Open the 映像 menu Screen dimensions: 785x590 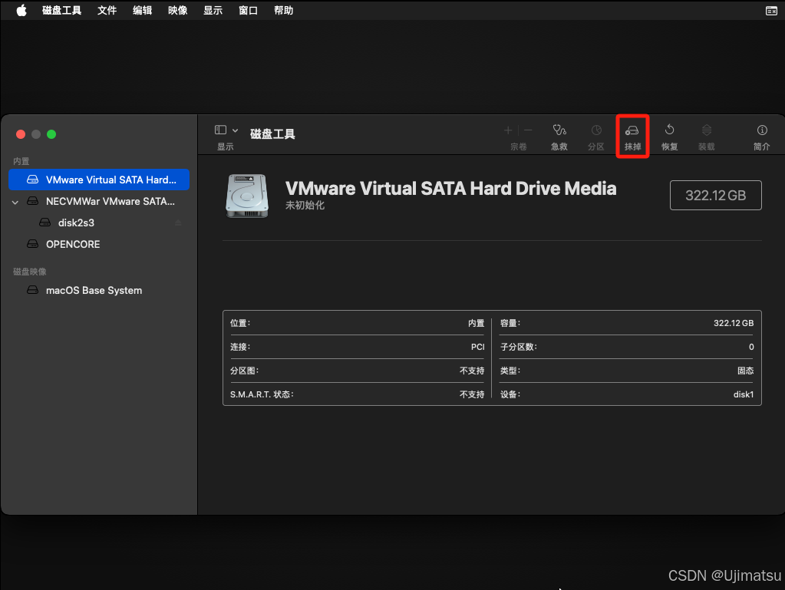(178, 10)
